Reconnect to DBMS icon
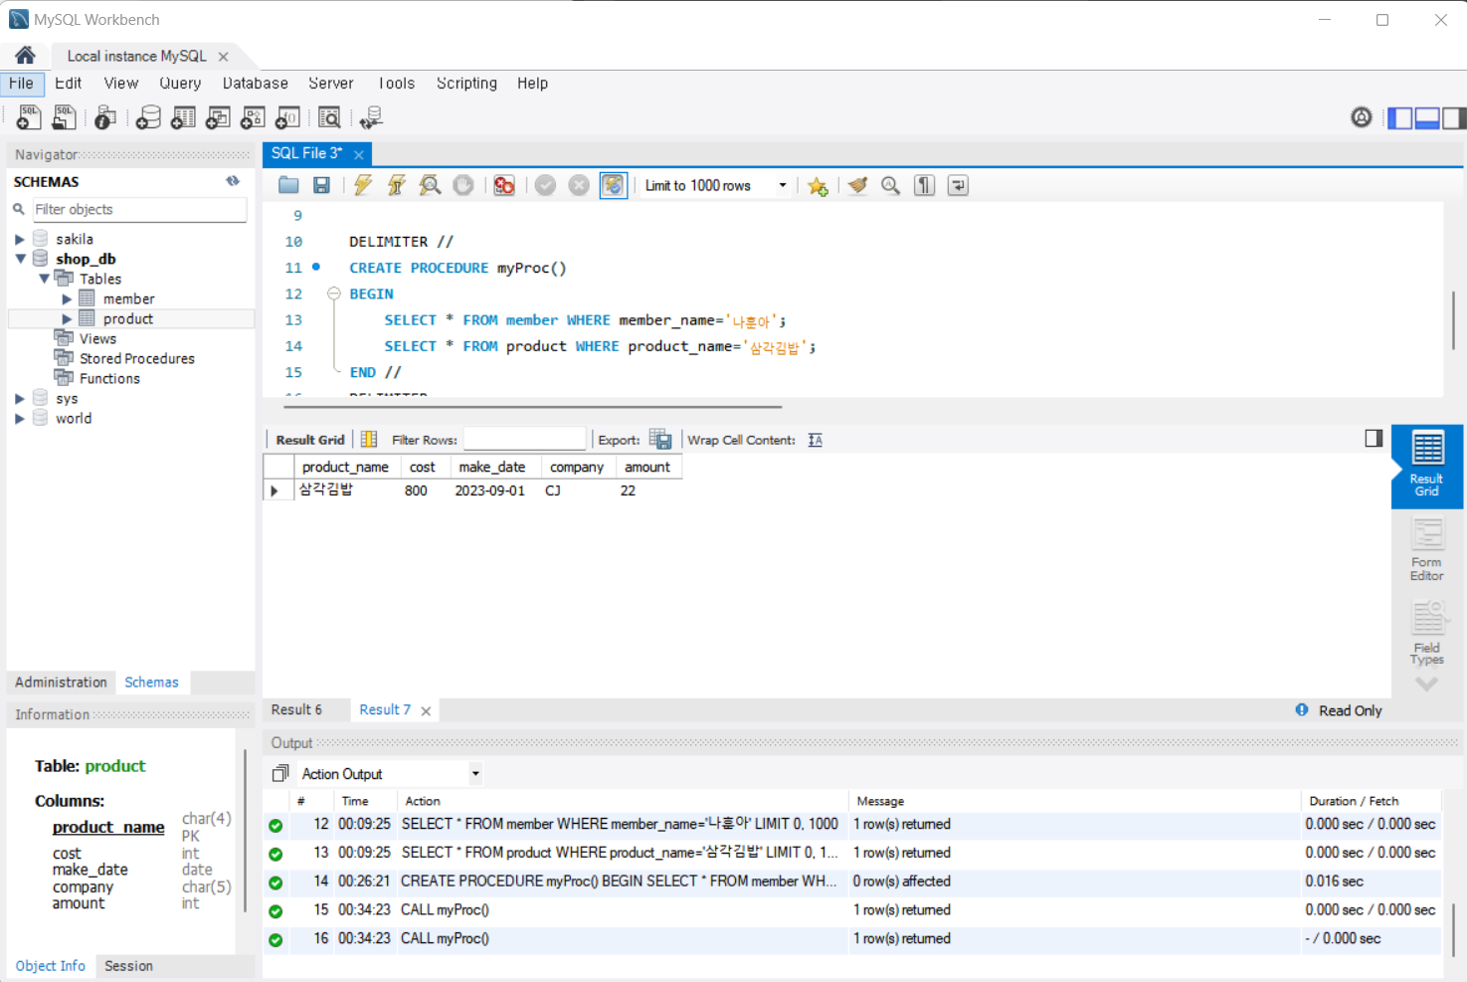 371,117
